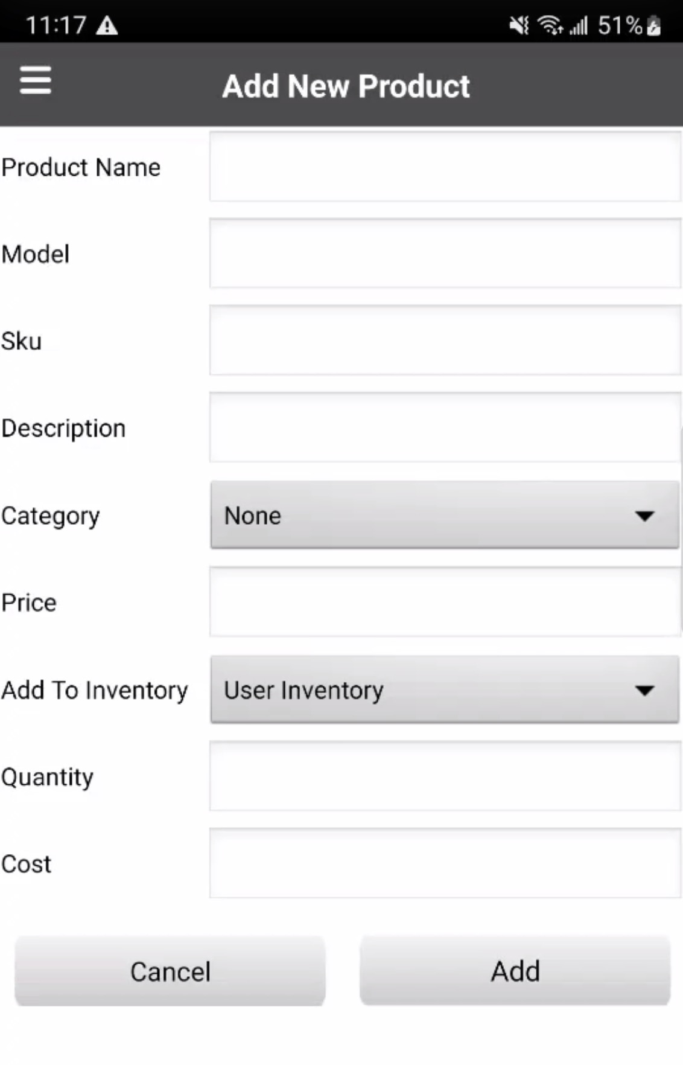Tap the Wi-Fi signal status icon
This screenshot has width=683, height=1065.
(550, 25)
